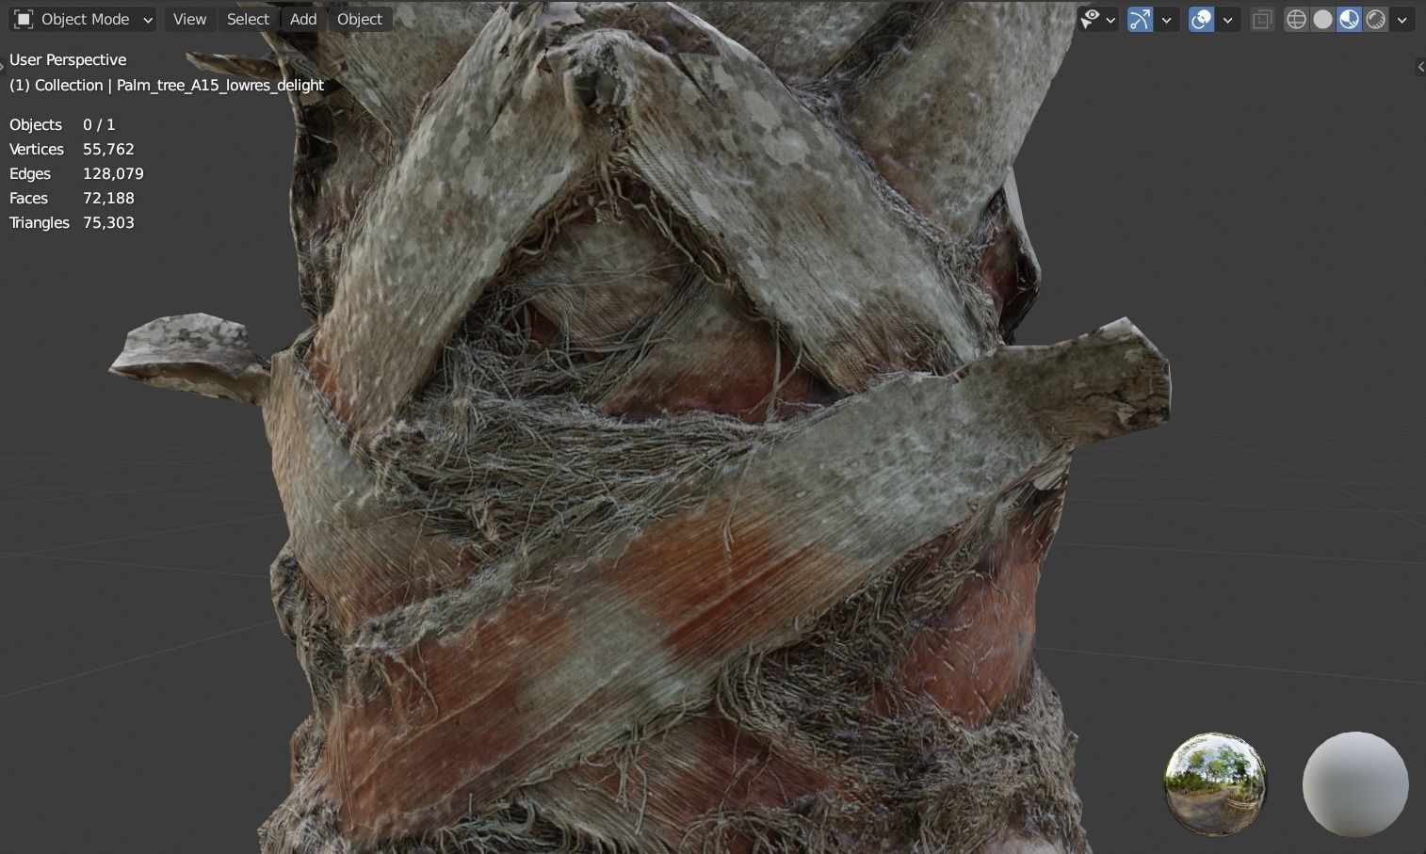Expand the viewport shading options dropdown
Image resolution: width=1426 pixels, height=854 pixels.
[x=1402, y=20]
